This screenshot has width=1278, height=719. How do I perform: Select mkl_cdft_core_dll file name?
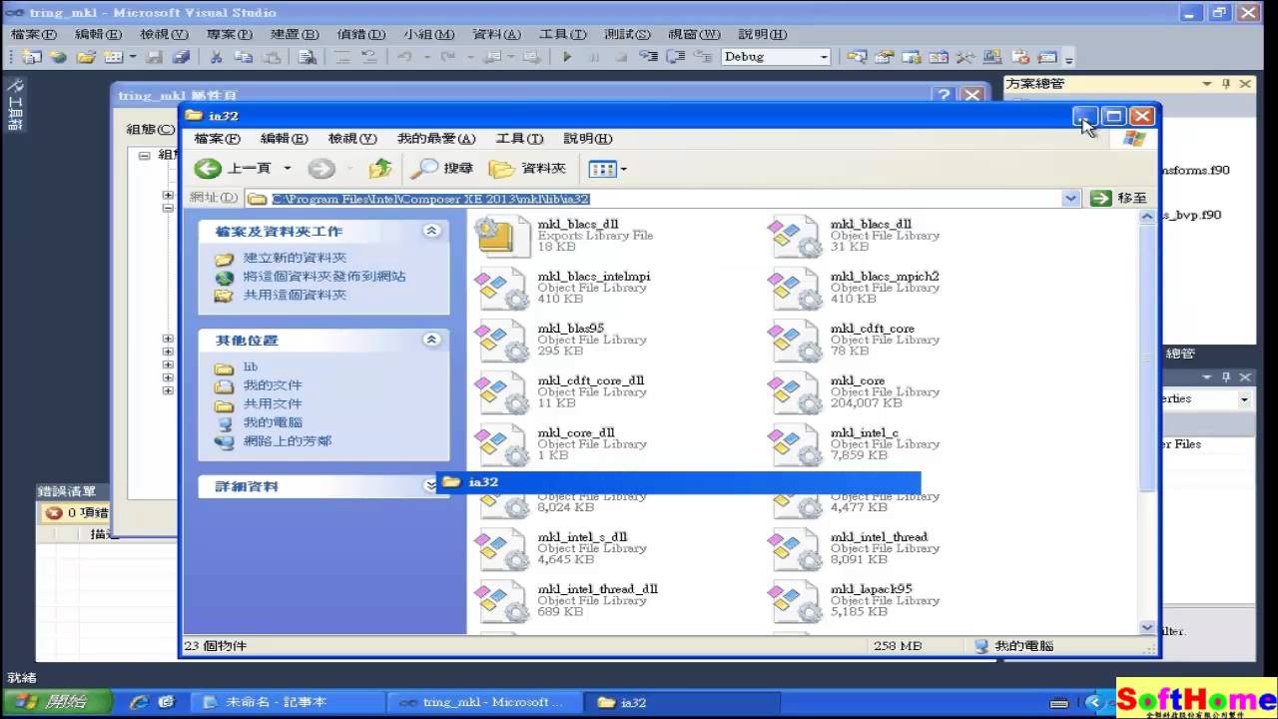[x=590, y=380]
